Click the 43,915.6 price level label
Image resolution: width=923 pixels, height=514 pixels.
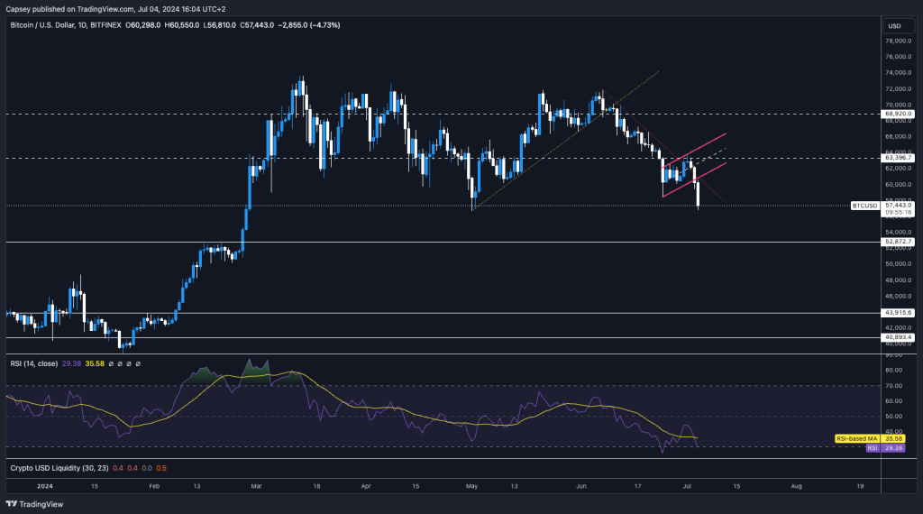click(x=899, y=313)
